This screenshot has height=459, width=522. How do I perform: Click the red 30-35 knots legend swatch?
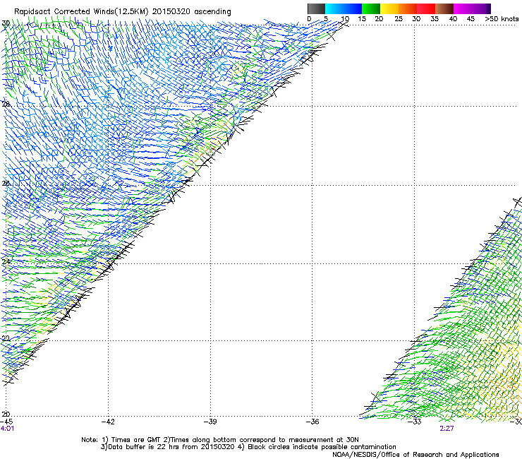426,8
